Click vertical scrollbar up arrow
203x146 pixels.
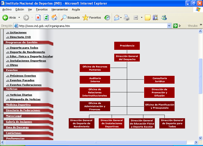(200, 31)
